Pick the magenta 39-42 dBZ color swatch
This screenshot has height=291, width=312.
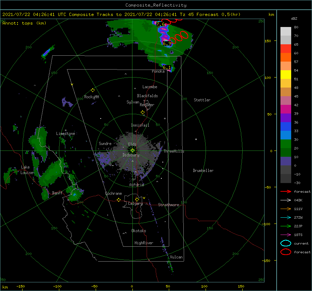(x=286, y=109)
